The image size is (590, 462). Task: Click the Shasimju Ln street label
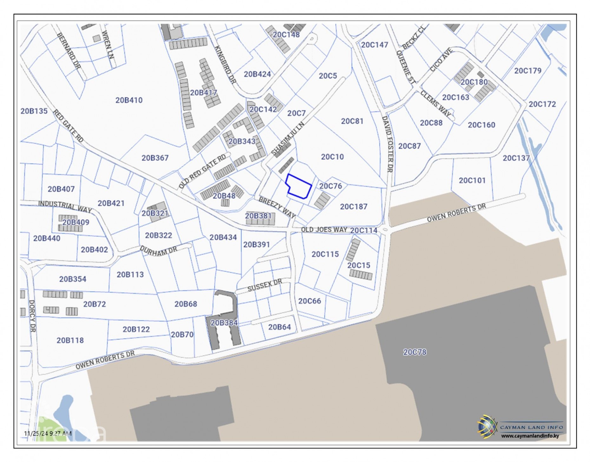tap(287, 139)
